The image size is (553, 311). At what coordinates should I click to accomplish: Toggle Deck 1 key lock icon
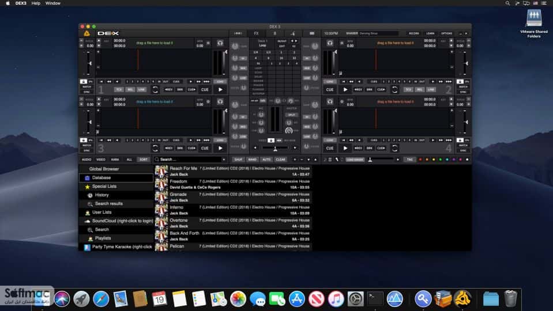pyautogui.click(x=84, y=81)
